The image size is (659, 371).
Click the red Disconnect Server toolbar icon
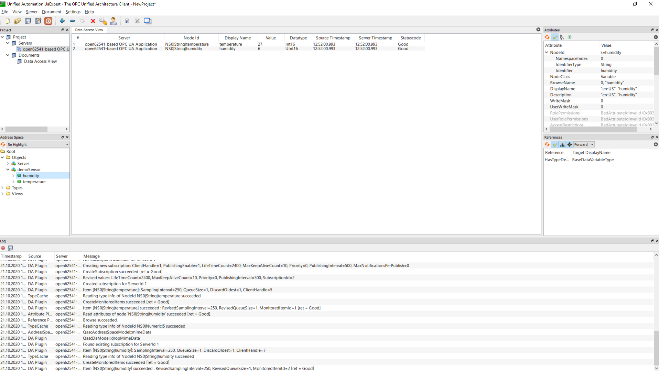click(93, 21)
